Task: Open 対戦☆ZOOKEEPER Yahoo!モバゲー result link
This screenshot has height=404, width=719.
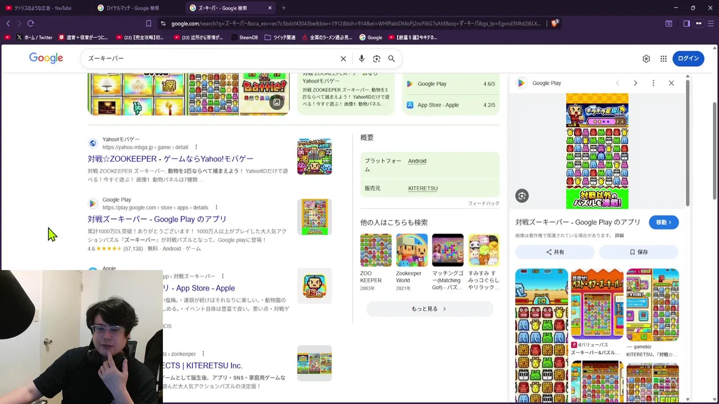Action: click(x=170, y=159)
